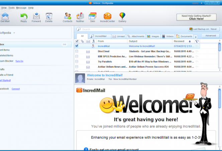
Task: Open the Contacts address book
Action: pyautogui.click(x=68, y=17)
